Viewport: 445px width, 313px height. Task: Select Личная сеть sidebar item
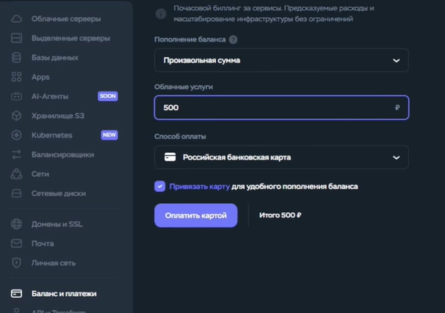click(x=54, y=263)
